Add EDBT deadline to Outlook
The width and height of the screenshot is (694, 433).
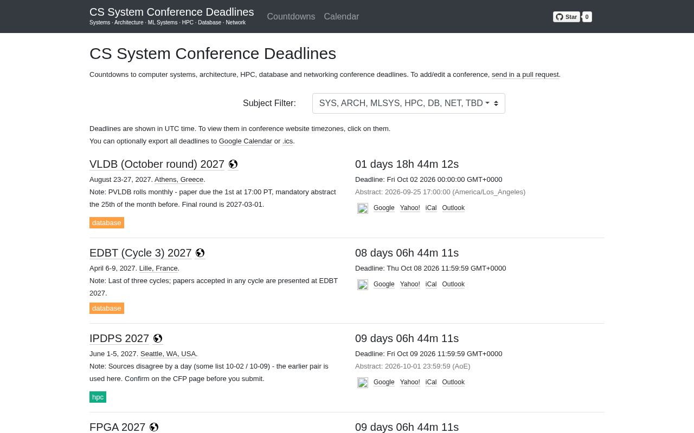(453, 284)
